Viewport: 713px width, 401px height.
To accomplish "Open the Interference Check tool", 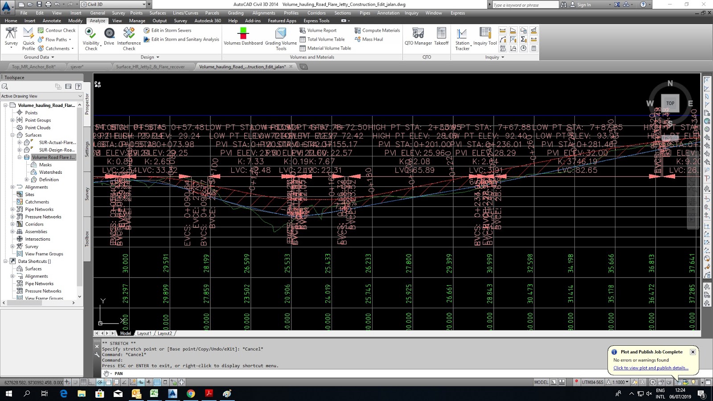I will pos(129,38).
